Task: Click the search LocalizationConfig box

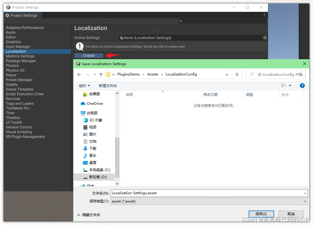Action: point(276,74)
